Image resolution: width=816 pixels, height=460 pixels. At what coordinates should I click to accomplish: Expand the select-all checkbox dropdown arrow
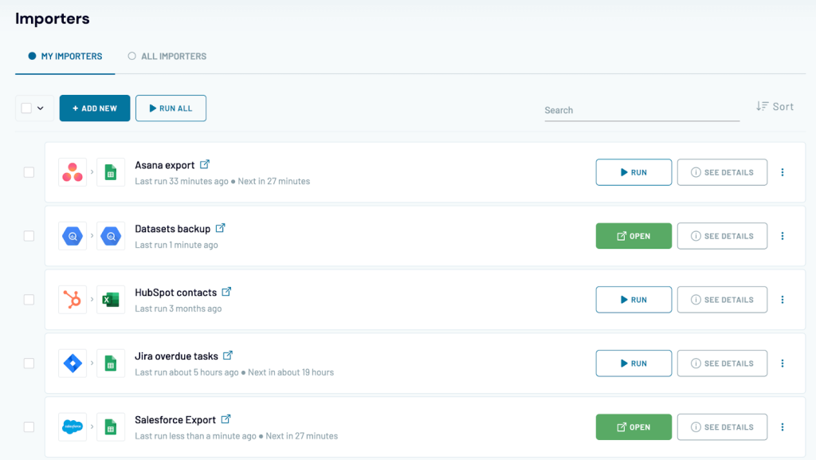click(x=41, y=108)
